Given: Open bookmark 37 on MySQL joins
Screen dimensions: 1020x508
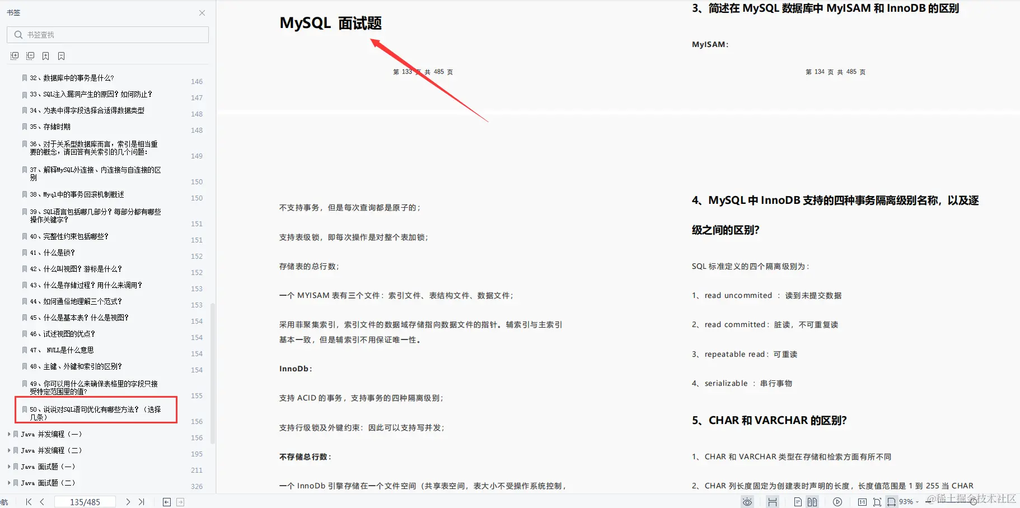Looking at the screenshot, I should coord(95,174).
